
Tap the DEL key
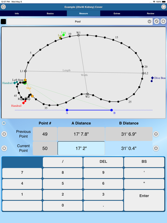click(103, 162)
